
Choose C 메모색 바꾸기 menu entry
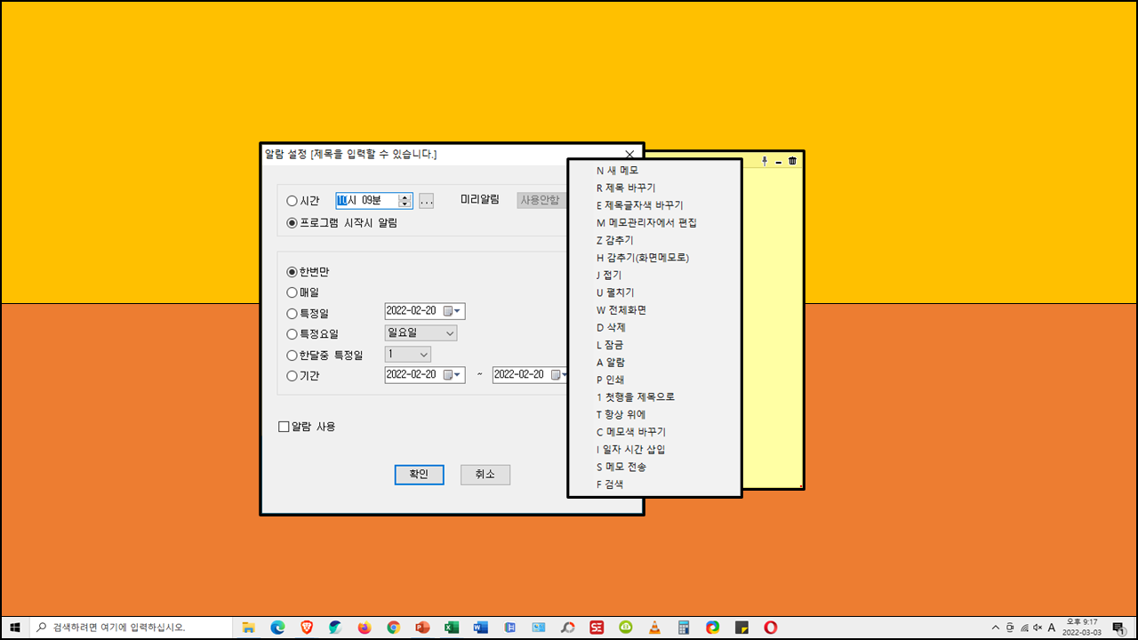tap(654, 432)
